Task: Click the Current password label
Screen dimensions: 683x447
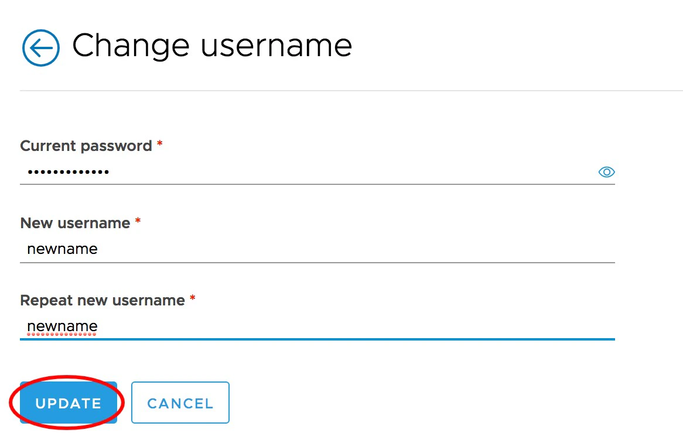Action: [x=86, y=146]
